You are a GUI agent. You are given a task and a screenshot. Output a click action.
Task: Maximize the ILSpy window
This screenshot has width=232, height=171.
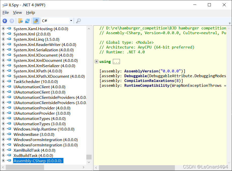pyautogui.click(x=209, y=5)
